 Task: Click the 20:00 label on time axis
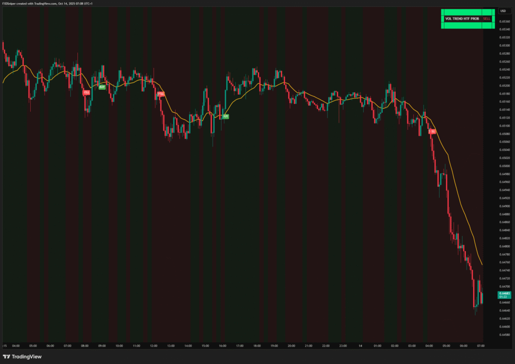point(291,346)
